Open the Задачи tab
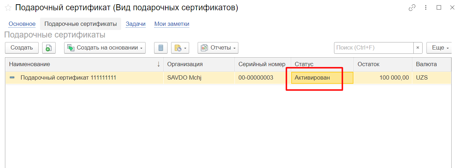This screenshot has height=168, width=458. pos(136,24)
